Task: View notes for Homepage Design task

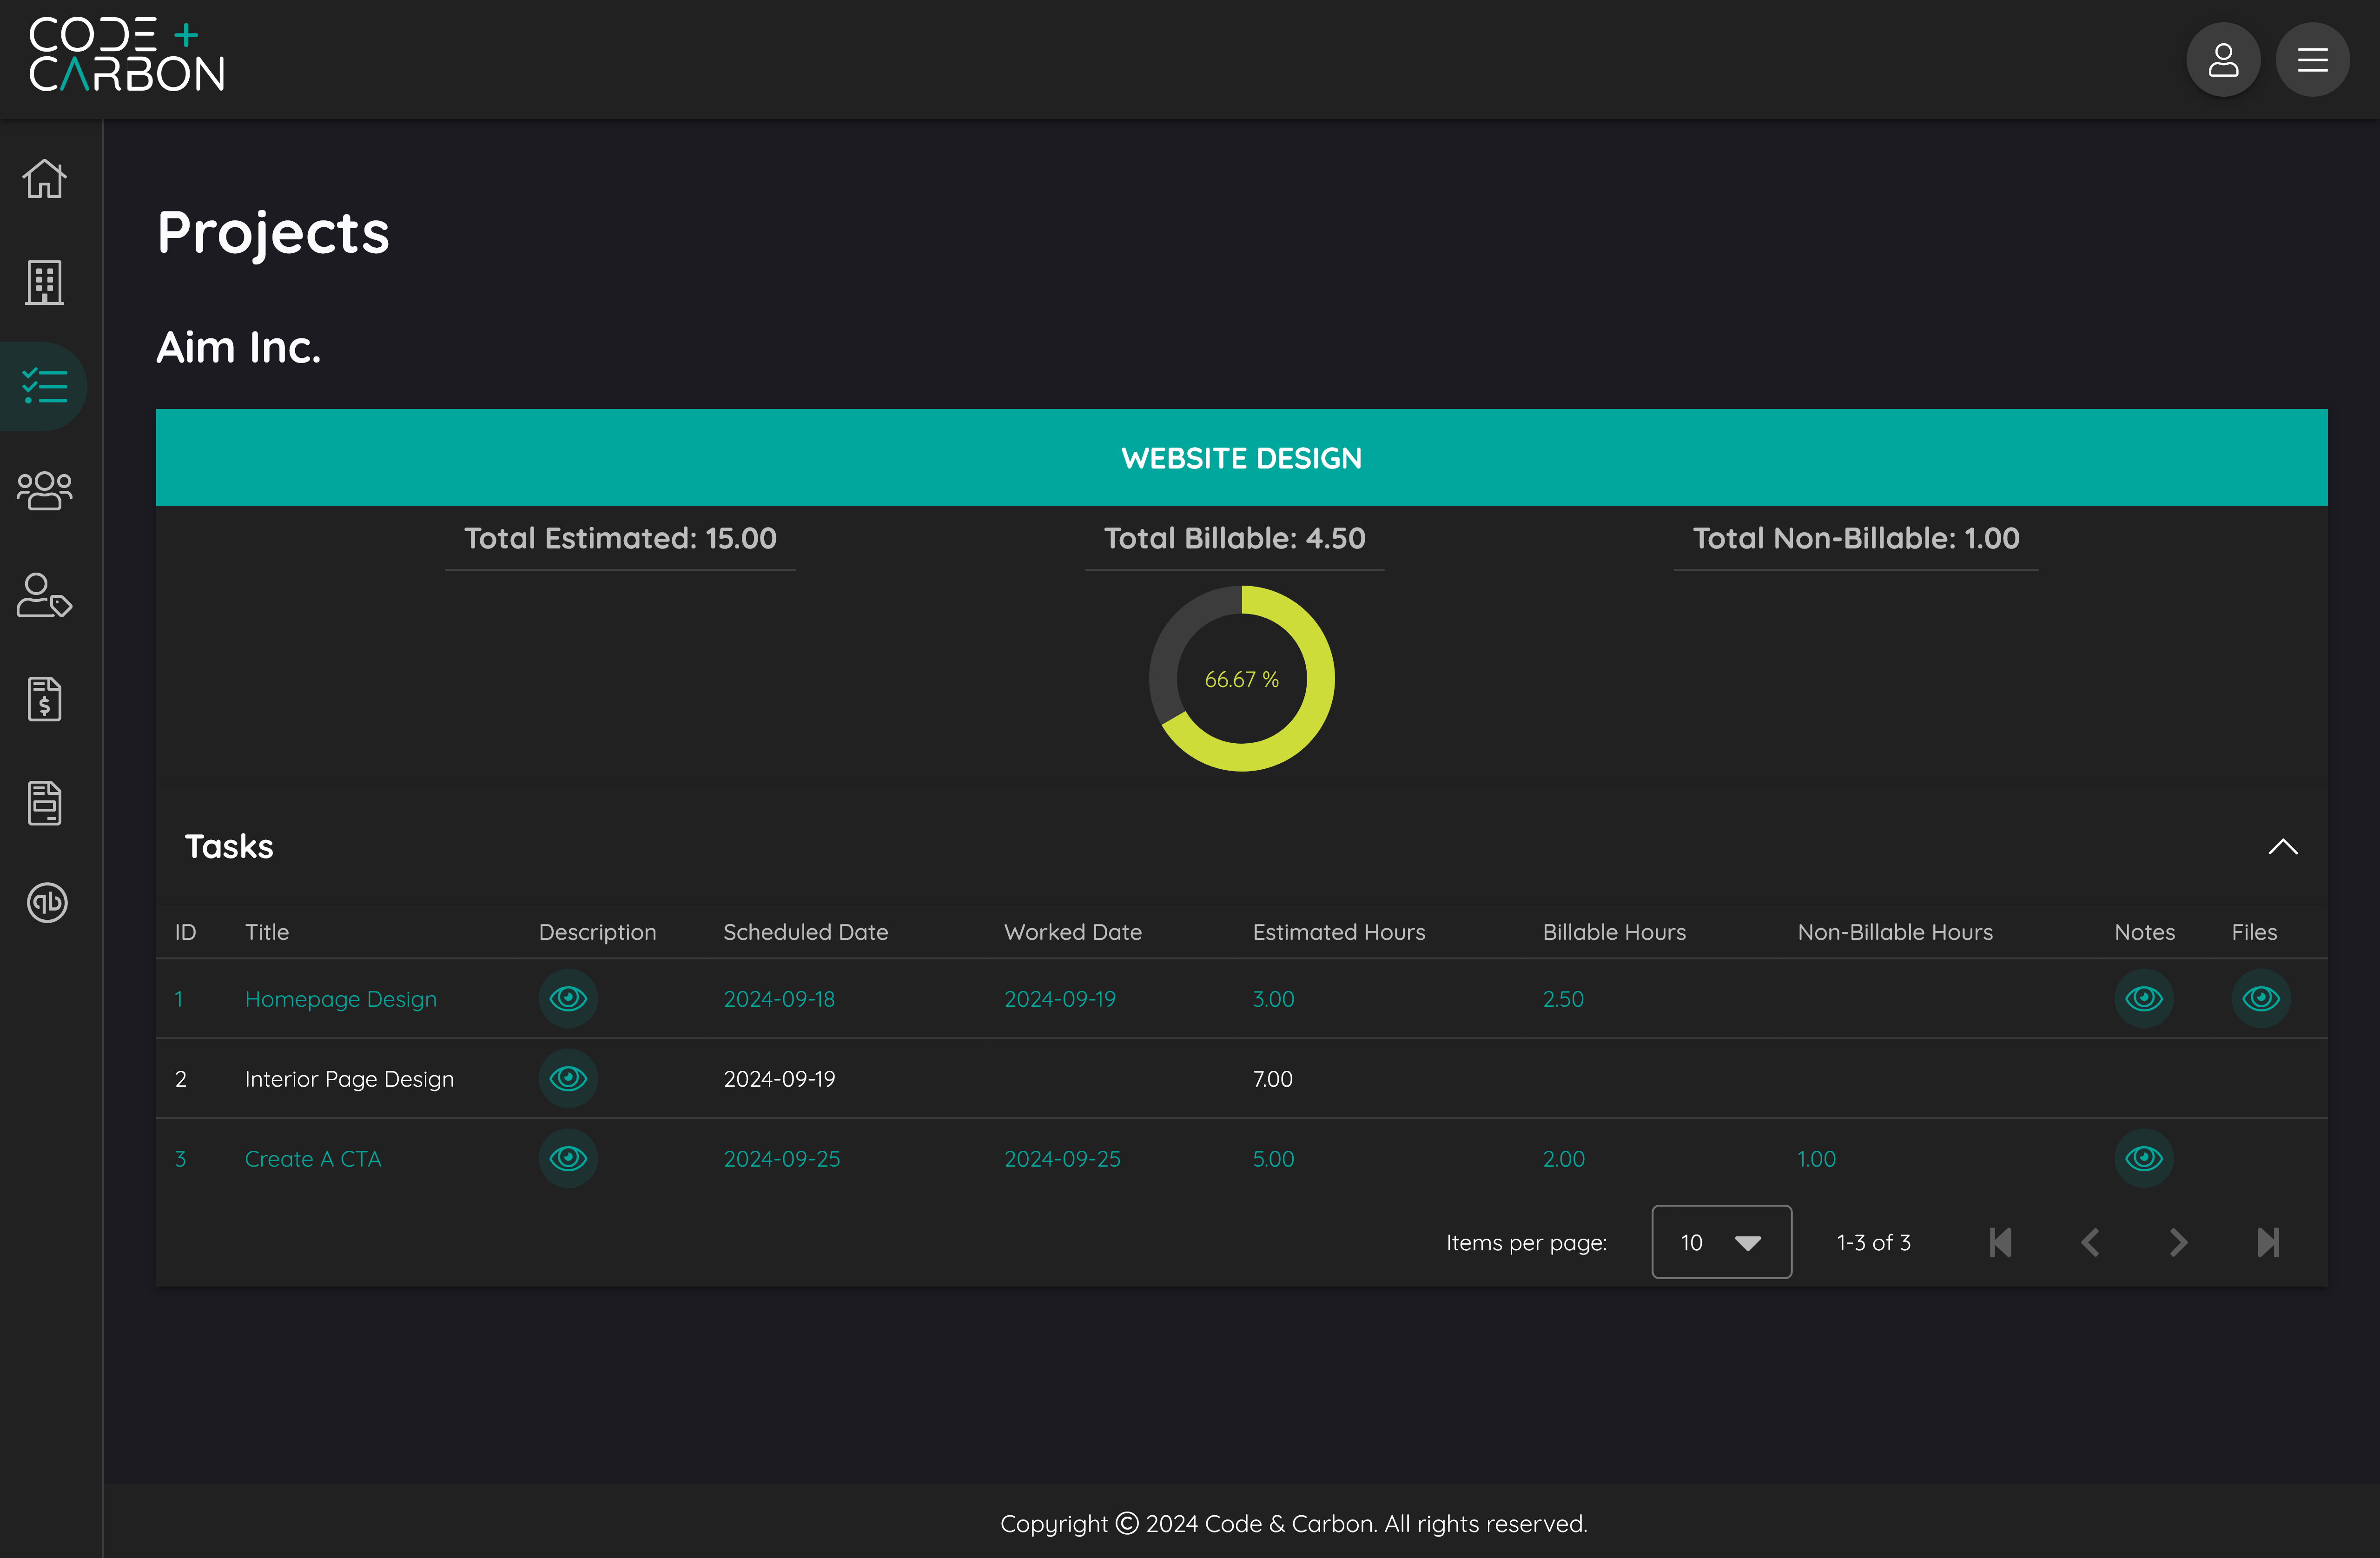Action: click(2144, 998)
